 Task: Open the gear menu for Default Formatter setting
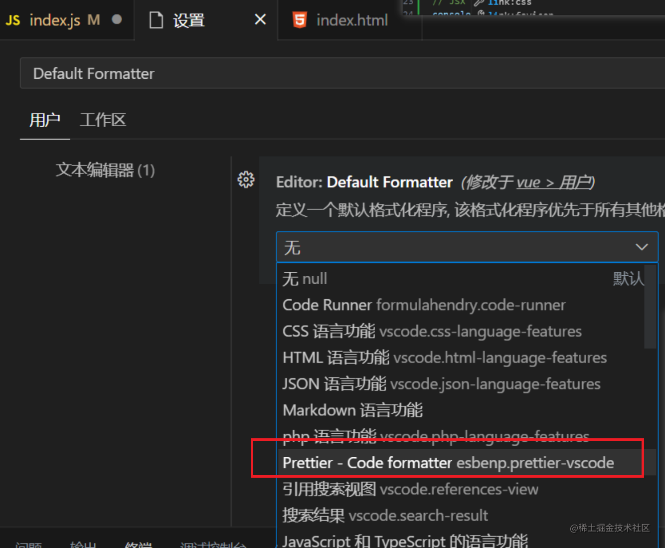246,180
